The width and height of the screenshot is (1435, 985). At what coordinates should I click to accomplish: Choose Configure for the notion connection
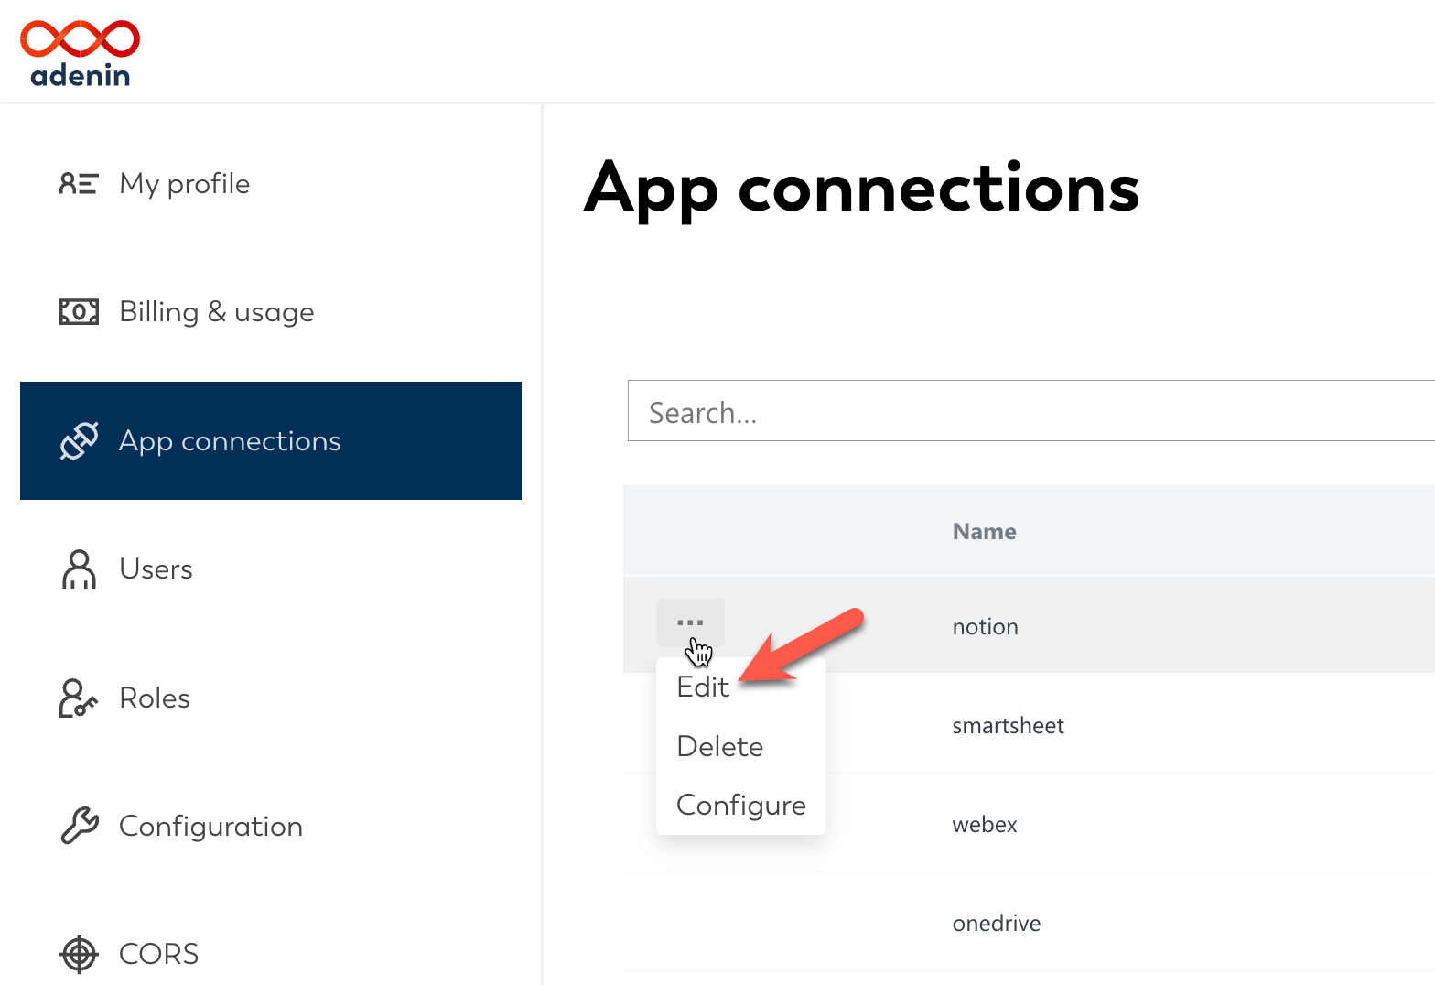coord(740,805)
